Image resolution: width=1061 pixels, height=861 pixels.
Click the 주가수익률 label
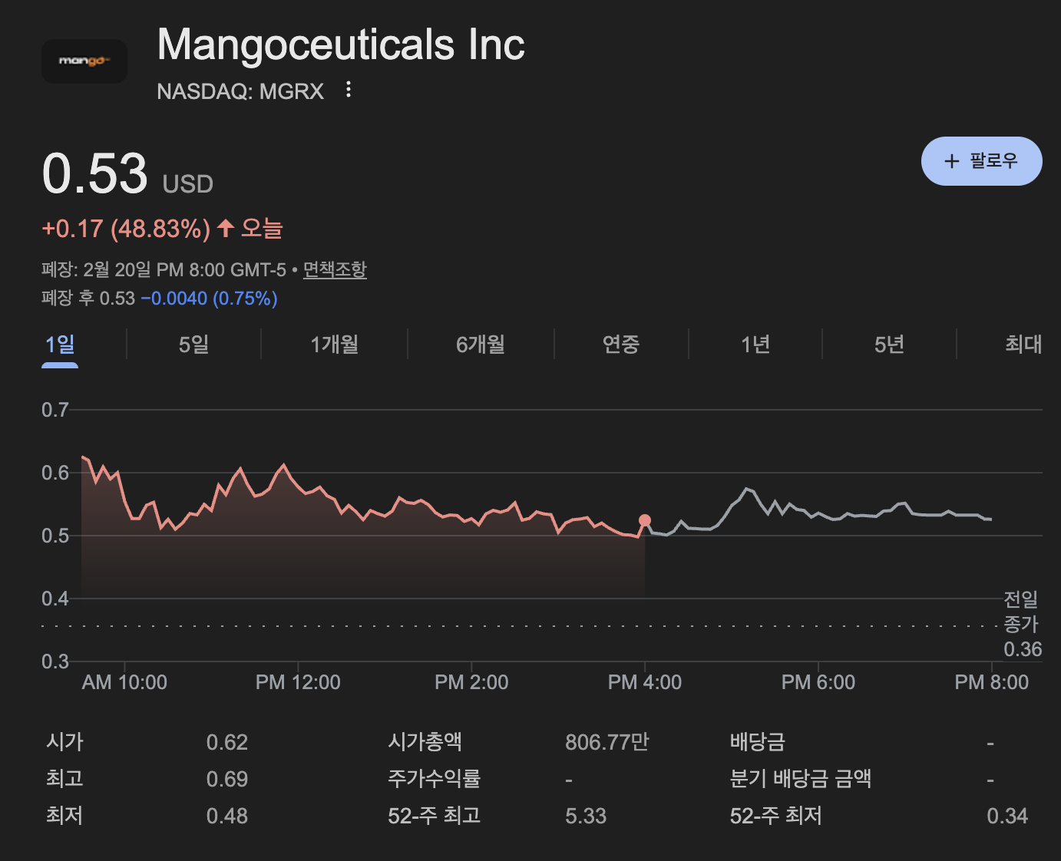point(434,779)
